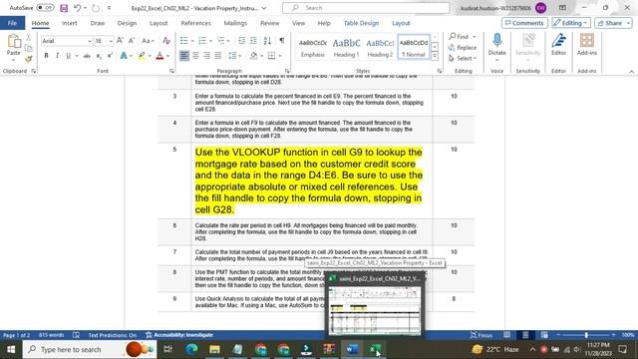
Task: Click the ribbon Search box
Action: 366,8
